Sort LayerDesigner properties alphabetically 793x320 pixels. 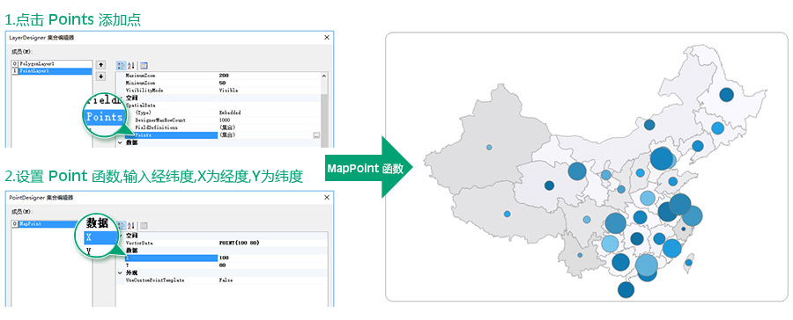(131, 65)
